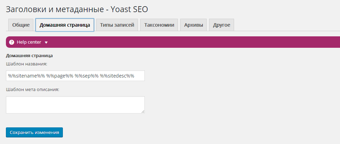Click the Шаблон названия label
The image size is (340, 144).
27,64
